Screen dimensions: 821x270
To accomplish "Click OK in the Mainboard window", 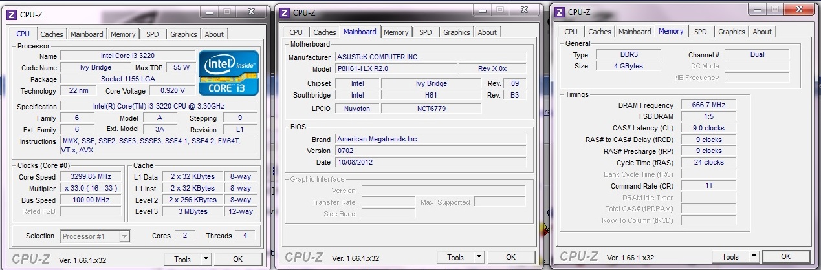I will tap(510, 257).
